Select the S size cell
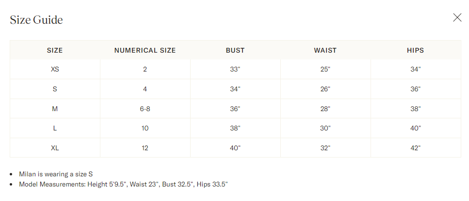Image resolution: width=469 pixels, height=201 pixels. coord(55,89)
